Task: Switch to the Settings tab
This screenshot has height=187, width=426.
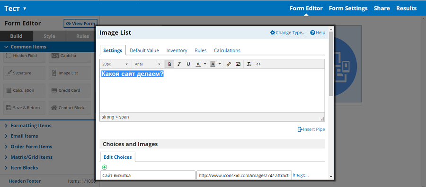Action: point(113,50)
